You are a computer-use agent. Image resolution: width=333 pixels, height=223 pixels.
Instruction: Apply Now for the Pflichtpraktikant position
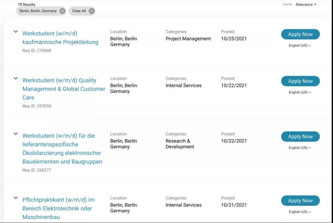pos(300,201)
